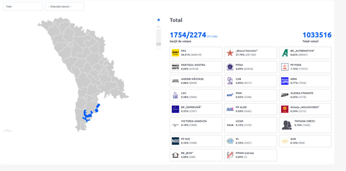Viewport: 346px width, 171px height.
Task: Click the BE BUN house logo
Action: [175, 155]
